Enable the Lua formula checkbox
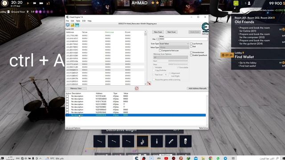The image size is (285, 160). 191,44
